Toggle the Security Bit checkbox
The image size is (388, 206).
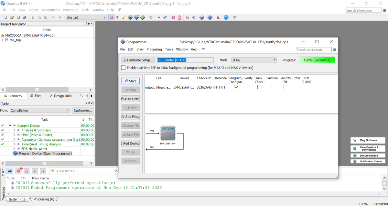point(285,87)
